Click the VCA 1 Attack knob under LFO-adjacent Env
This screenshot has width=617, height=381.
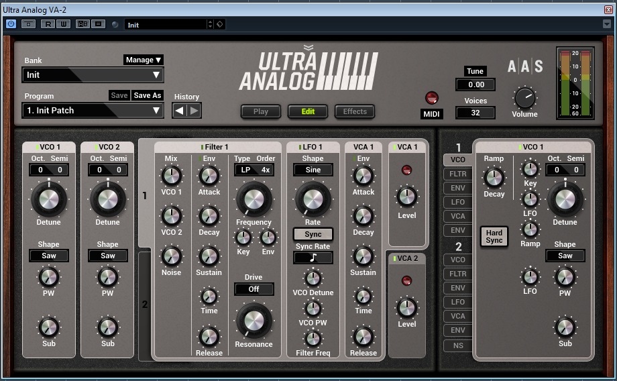[363, 176]
